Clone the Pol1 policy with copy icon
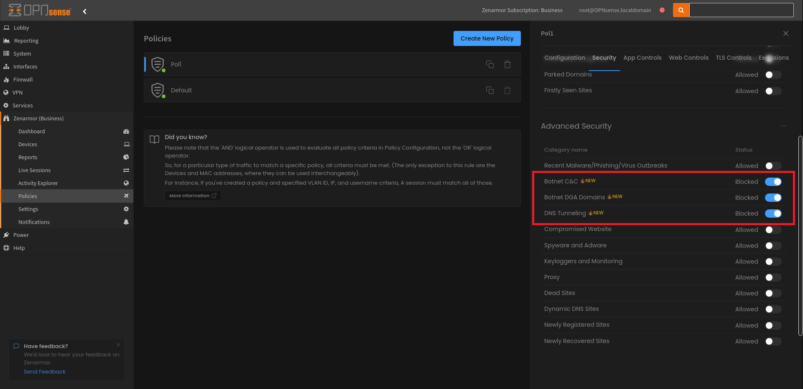This screenshot has height=389, width=803. pyautogui.click(x=490, y=64)
